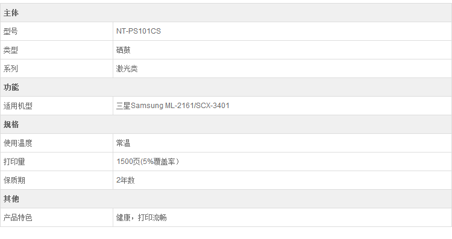Click the 健康，打印流畅 feature text
Screen dimensions: 452x239
141,218
